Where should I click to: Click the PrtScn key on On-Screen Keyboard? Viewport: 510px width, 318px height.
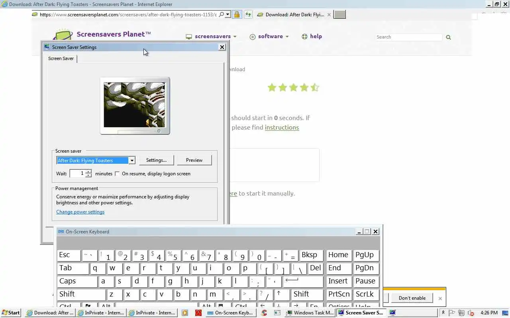[339, 295]
